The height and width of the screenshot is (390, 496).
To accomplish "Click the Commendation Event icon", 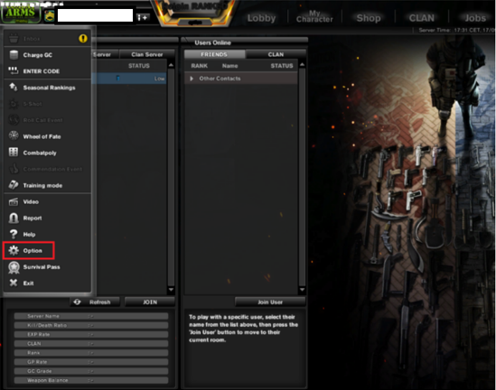I will [x=14, y=169].
